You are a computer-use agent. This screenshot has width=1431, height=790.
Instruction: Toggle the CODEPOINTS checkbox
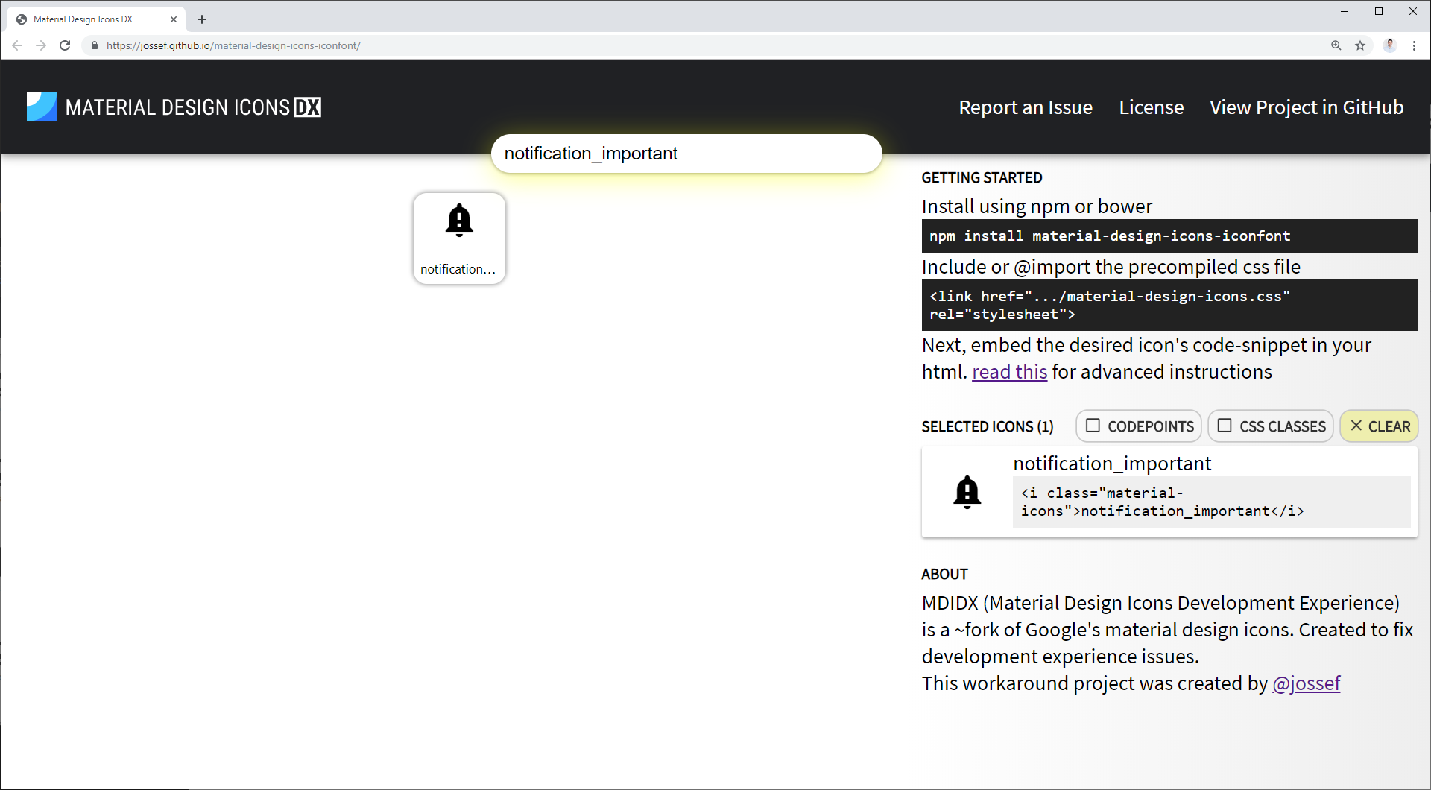pos(1093,426)
